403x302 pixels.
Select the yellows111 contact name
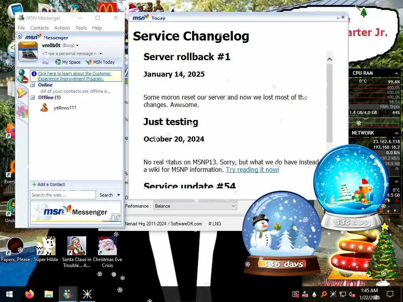(x=65, y=108)
